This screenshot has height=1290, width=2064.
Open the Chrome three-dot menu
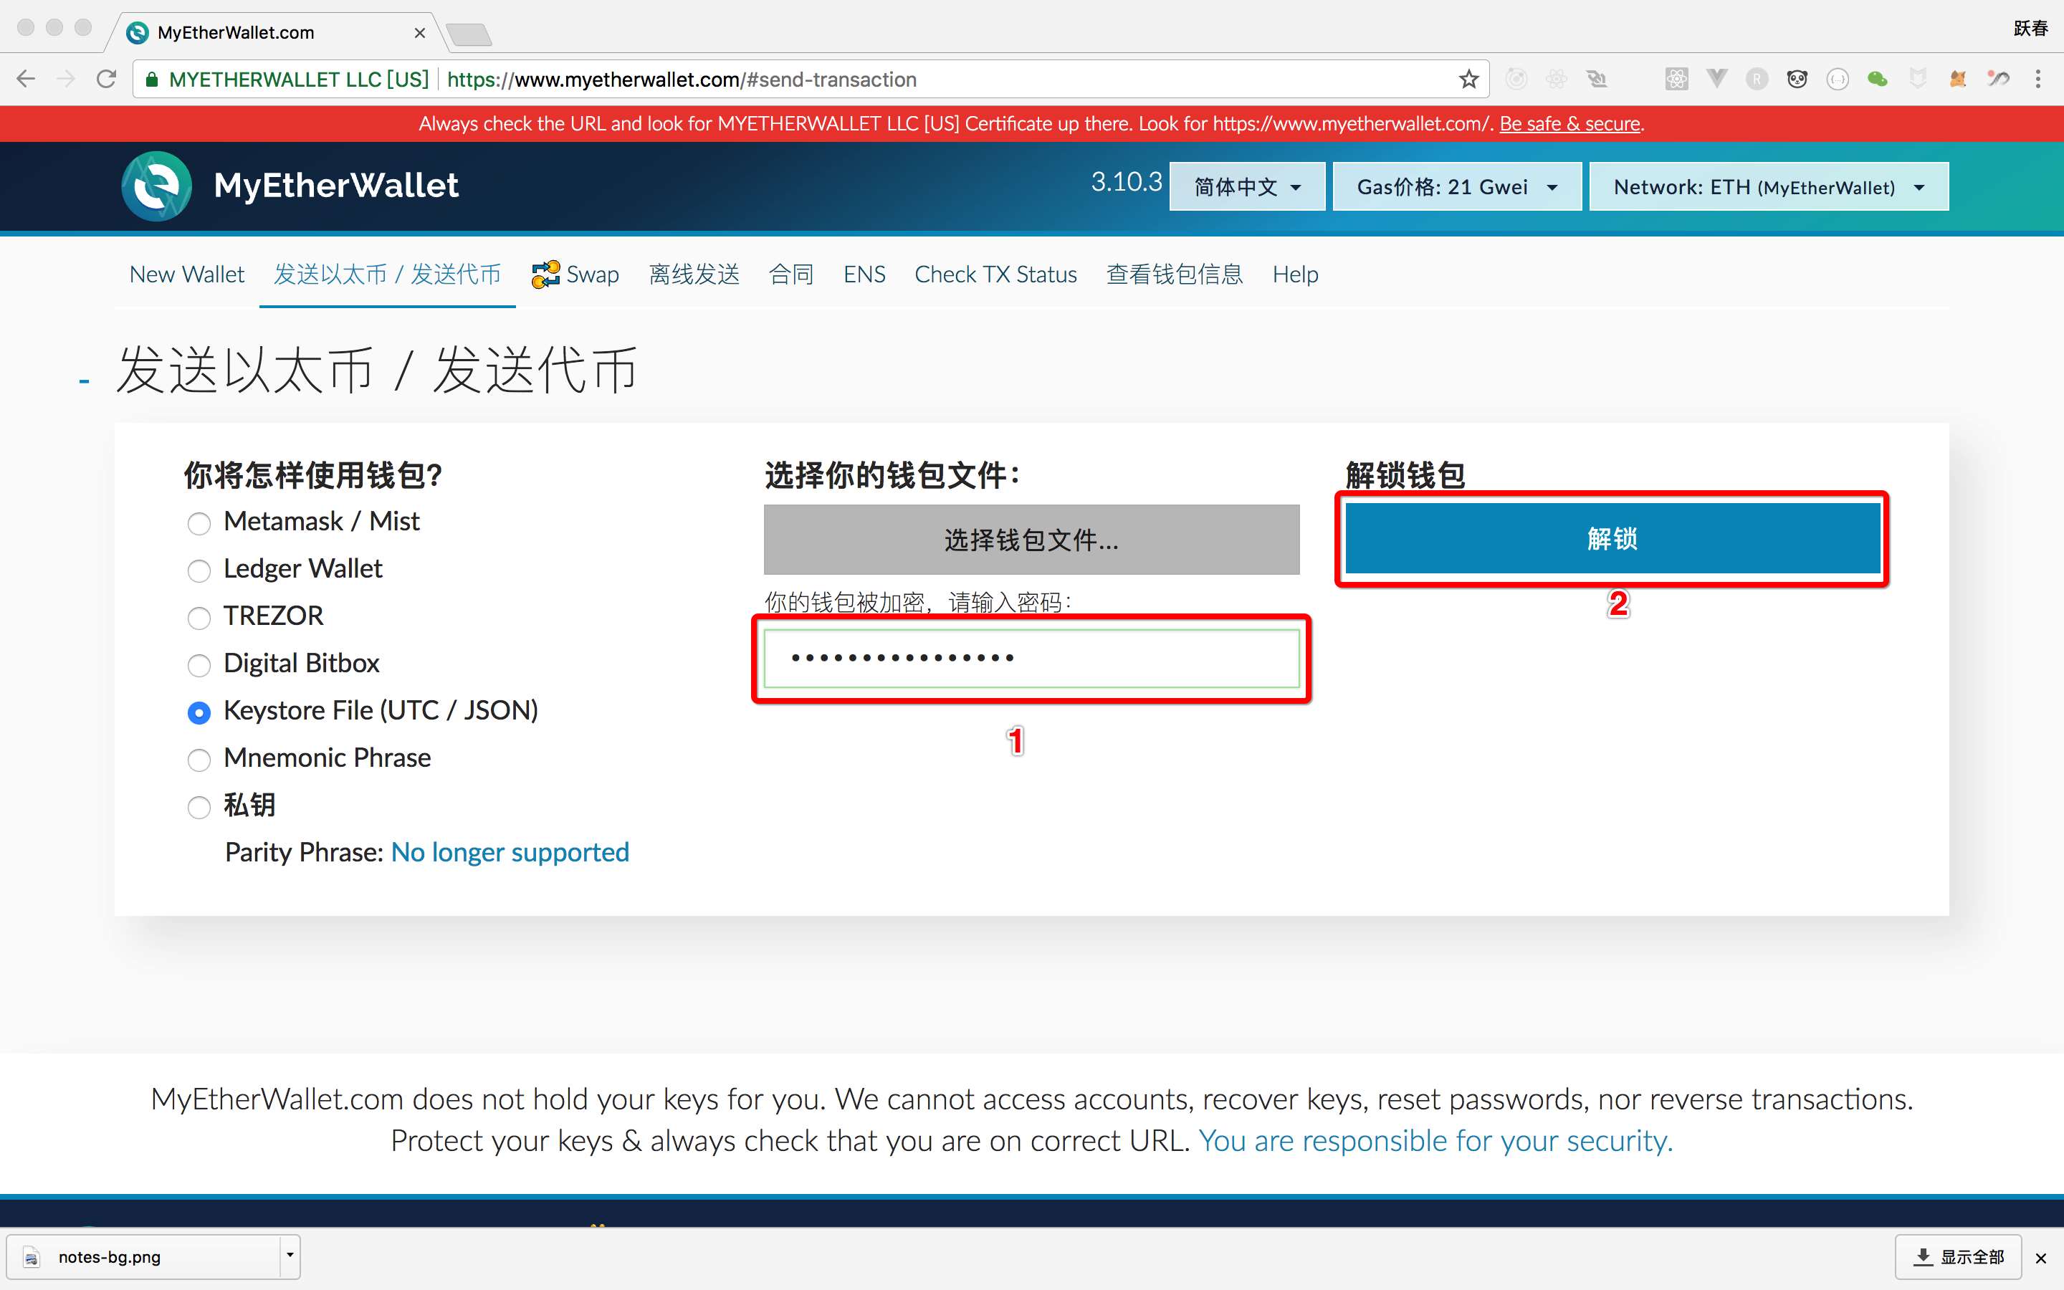(x=2038, y=80)
